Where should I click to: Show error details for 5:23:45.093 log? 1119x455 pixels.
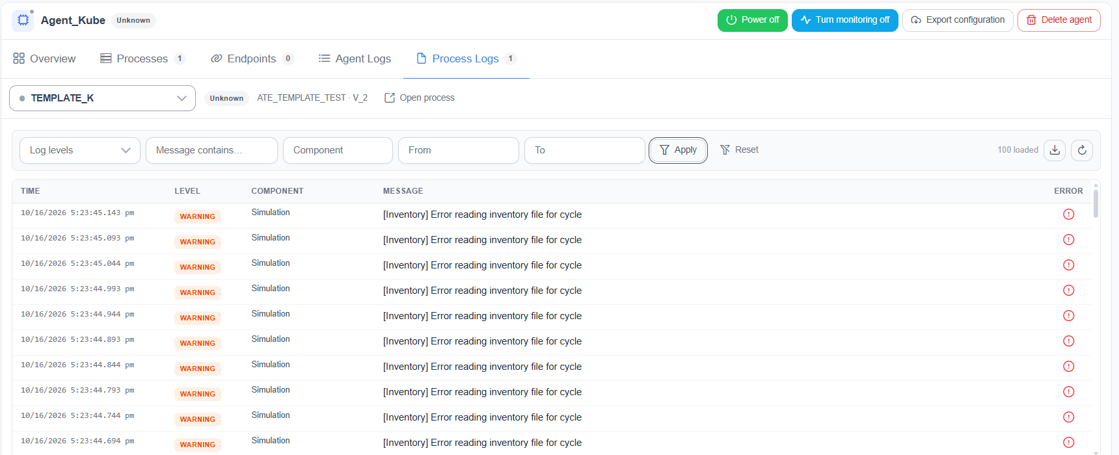tap(1068, 240)
